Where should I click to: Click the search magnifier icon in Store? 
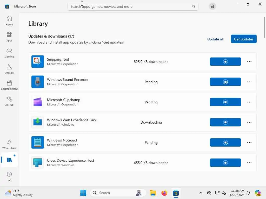tap(194, 6)
